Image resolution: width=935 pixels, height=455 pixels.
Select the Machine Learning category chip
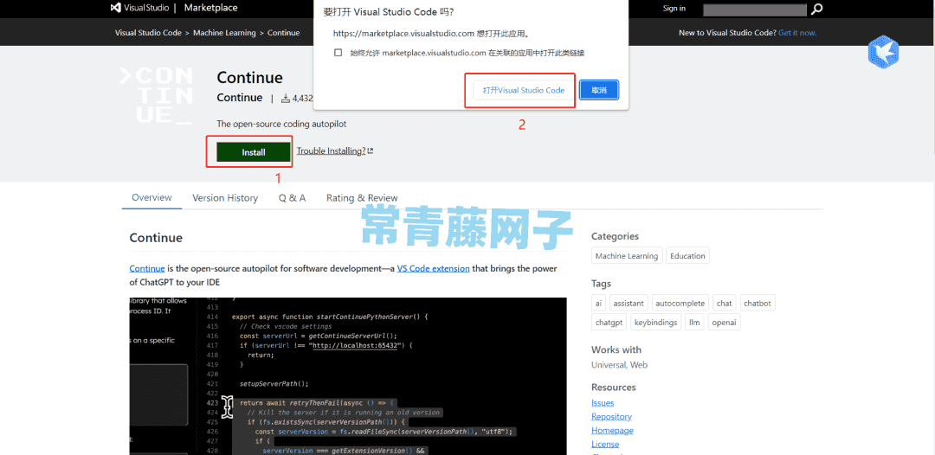[x=627, y=256]
